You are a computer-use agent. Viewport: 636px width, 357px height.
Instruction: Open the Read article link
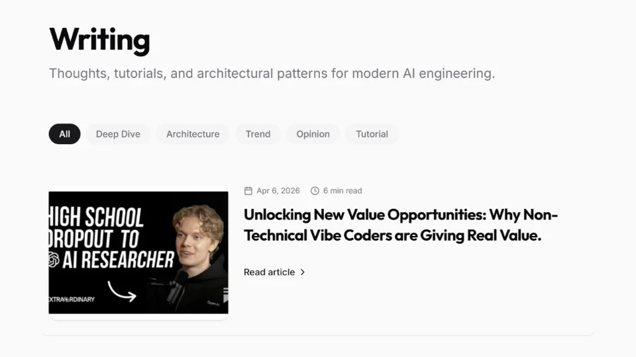269,272
